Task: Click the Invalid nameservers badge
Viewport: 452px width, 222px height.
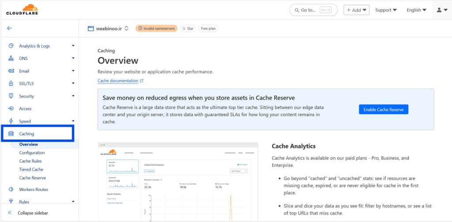Action: [x=157, y=29]
